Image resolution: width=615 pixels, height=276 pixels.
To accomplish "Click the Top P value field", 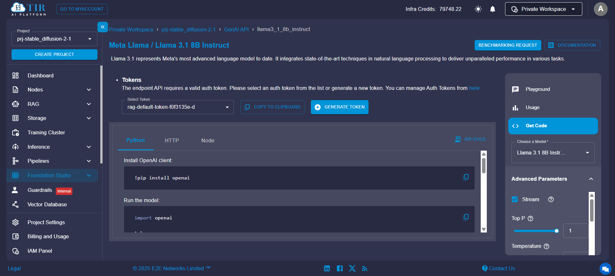I will [576, 231].
